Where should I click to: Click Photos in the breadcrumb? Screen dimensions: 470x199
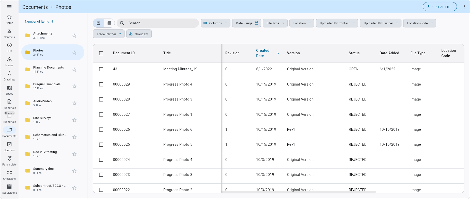click(63, 7)
